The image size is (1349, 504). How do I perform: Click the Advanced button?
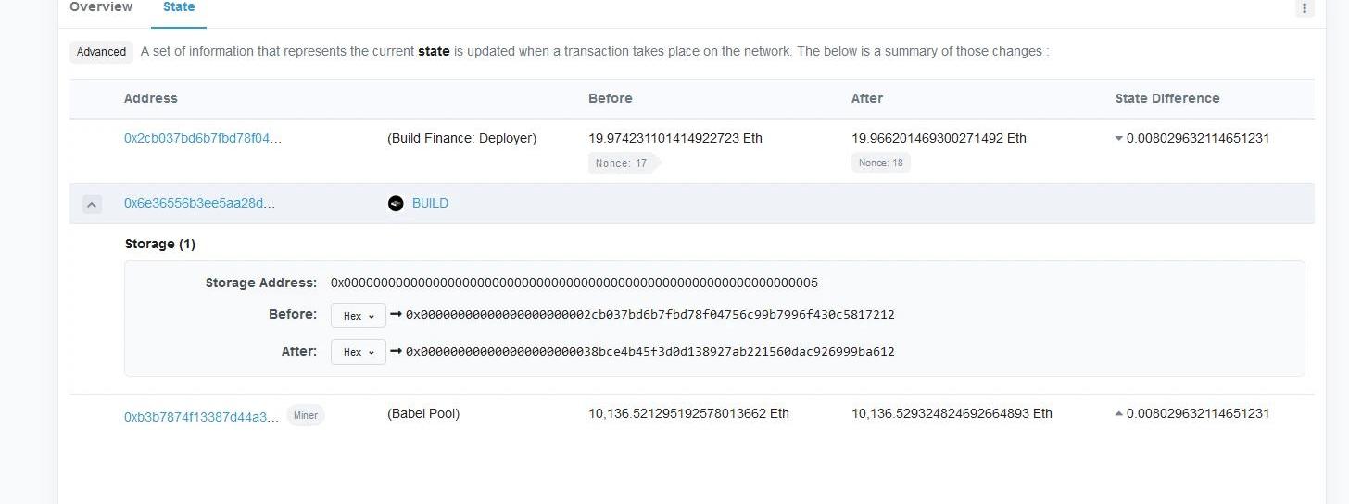[101, 52]
